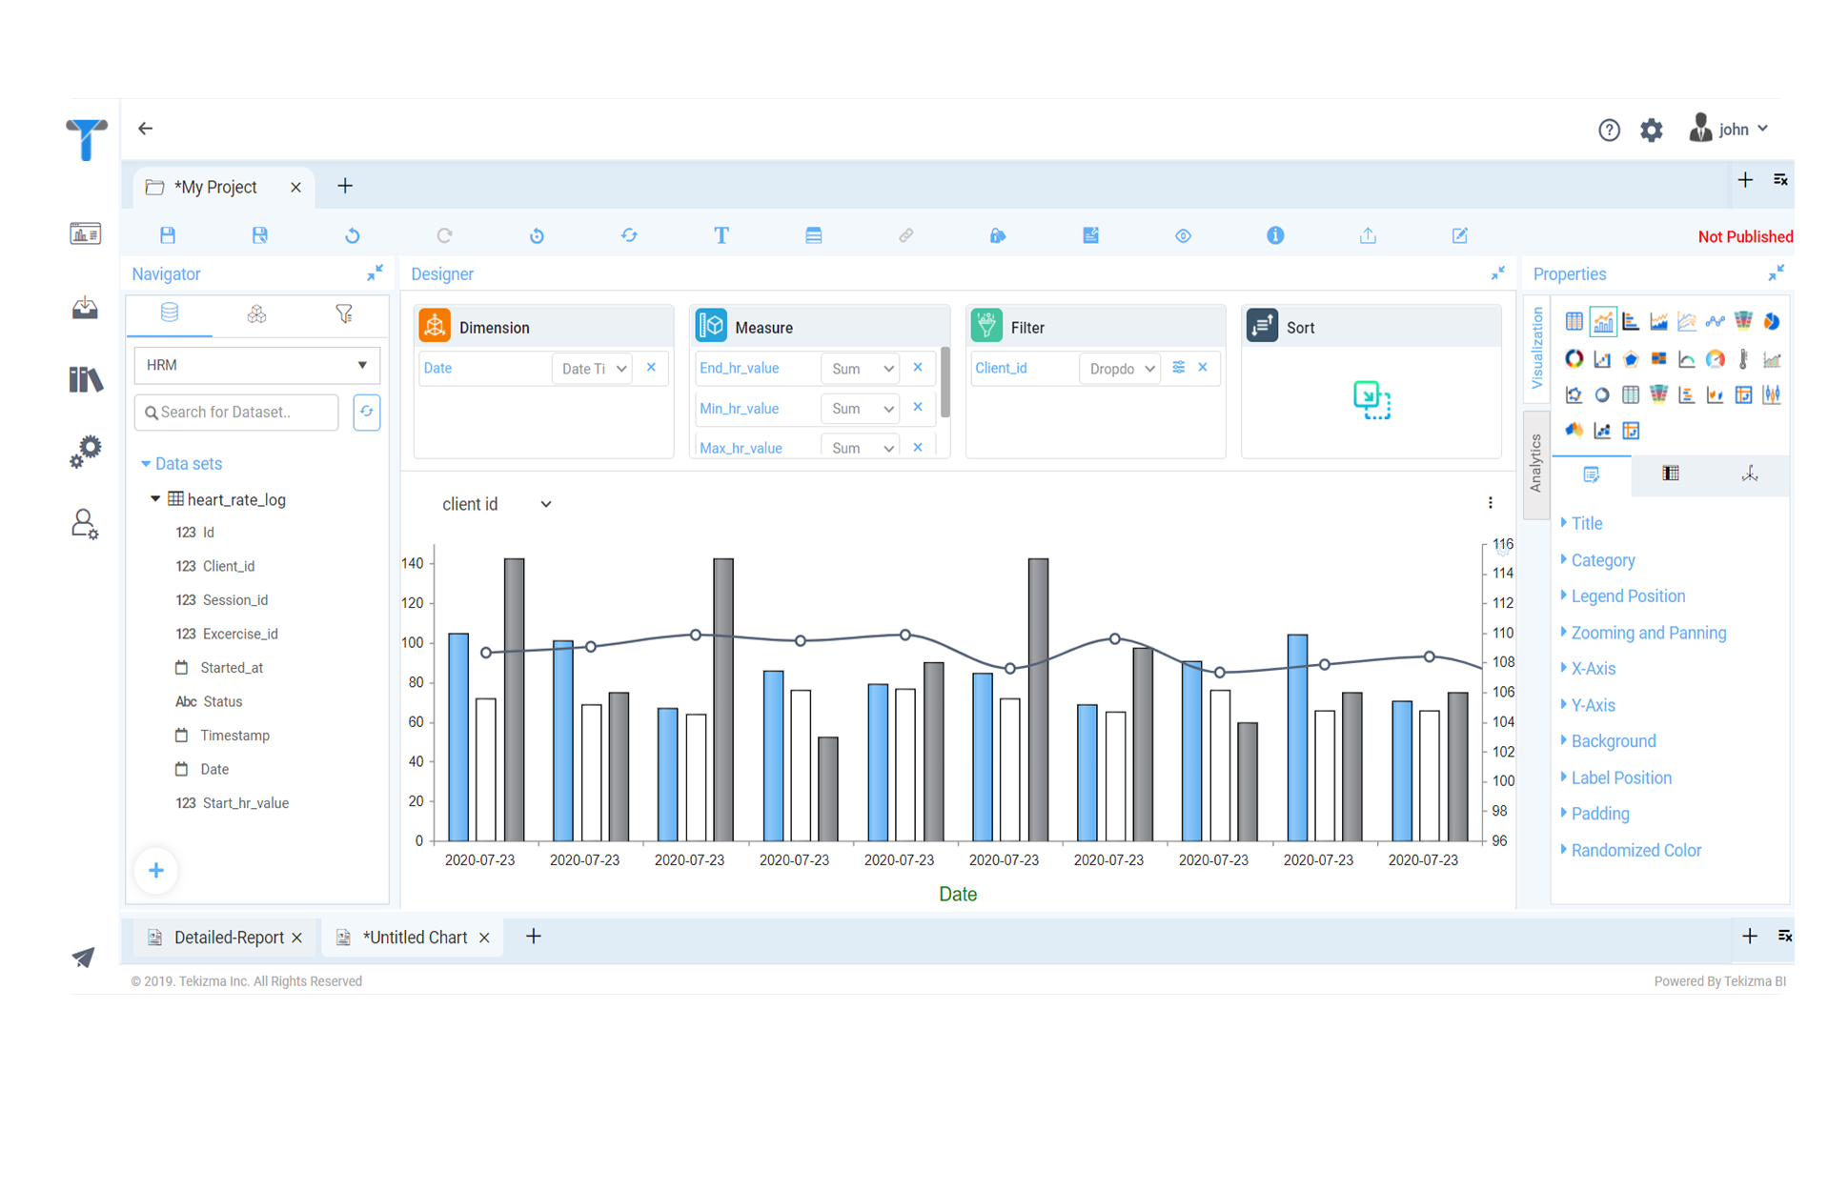Open chart options three-dot menu
The height and width of the screenshot is (1191, 1828).
[1491, 503]
